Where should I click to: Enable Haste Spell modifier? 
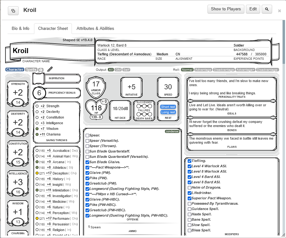coord(190,214)
